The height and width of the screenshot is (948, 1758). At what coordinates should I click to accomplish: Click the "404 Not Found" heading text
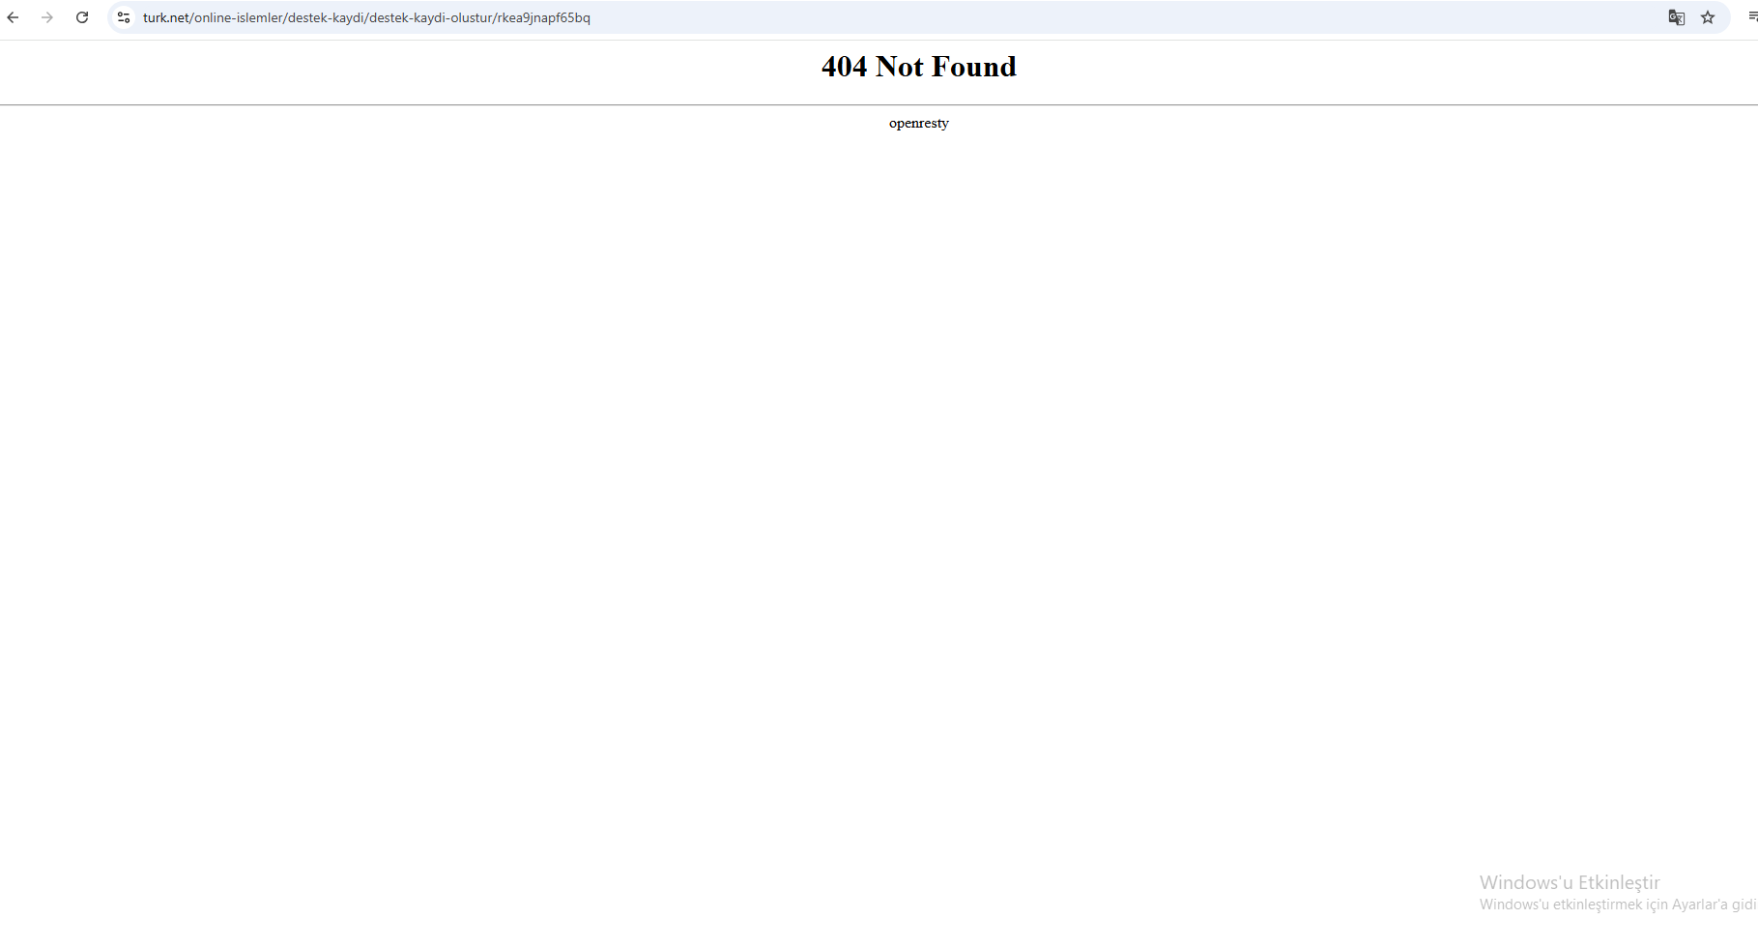919,67
